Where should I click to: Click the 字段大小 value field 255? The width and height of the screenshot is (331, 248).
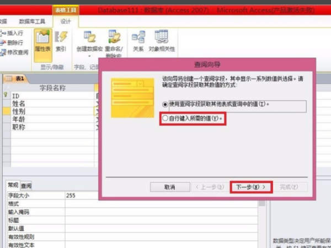pos(162,196)
